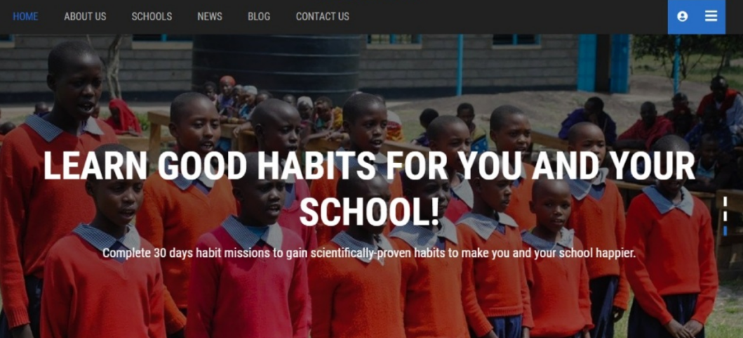
Task: Go to the HOME page
Action: click(x=25, y=16)
